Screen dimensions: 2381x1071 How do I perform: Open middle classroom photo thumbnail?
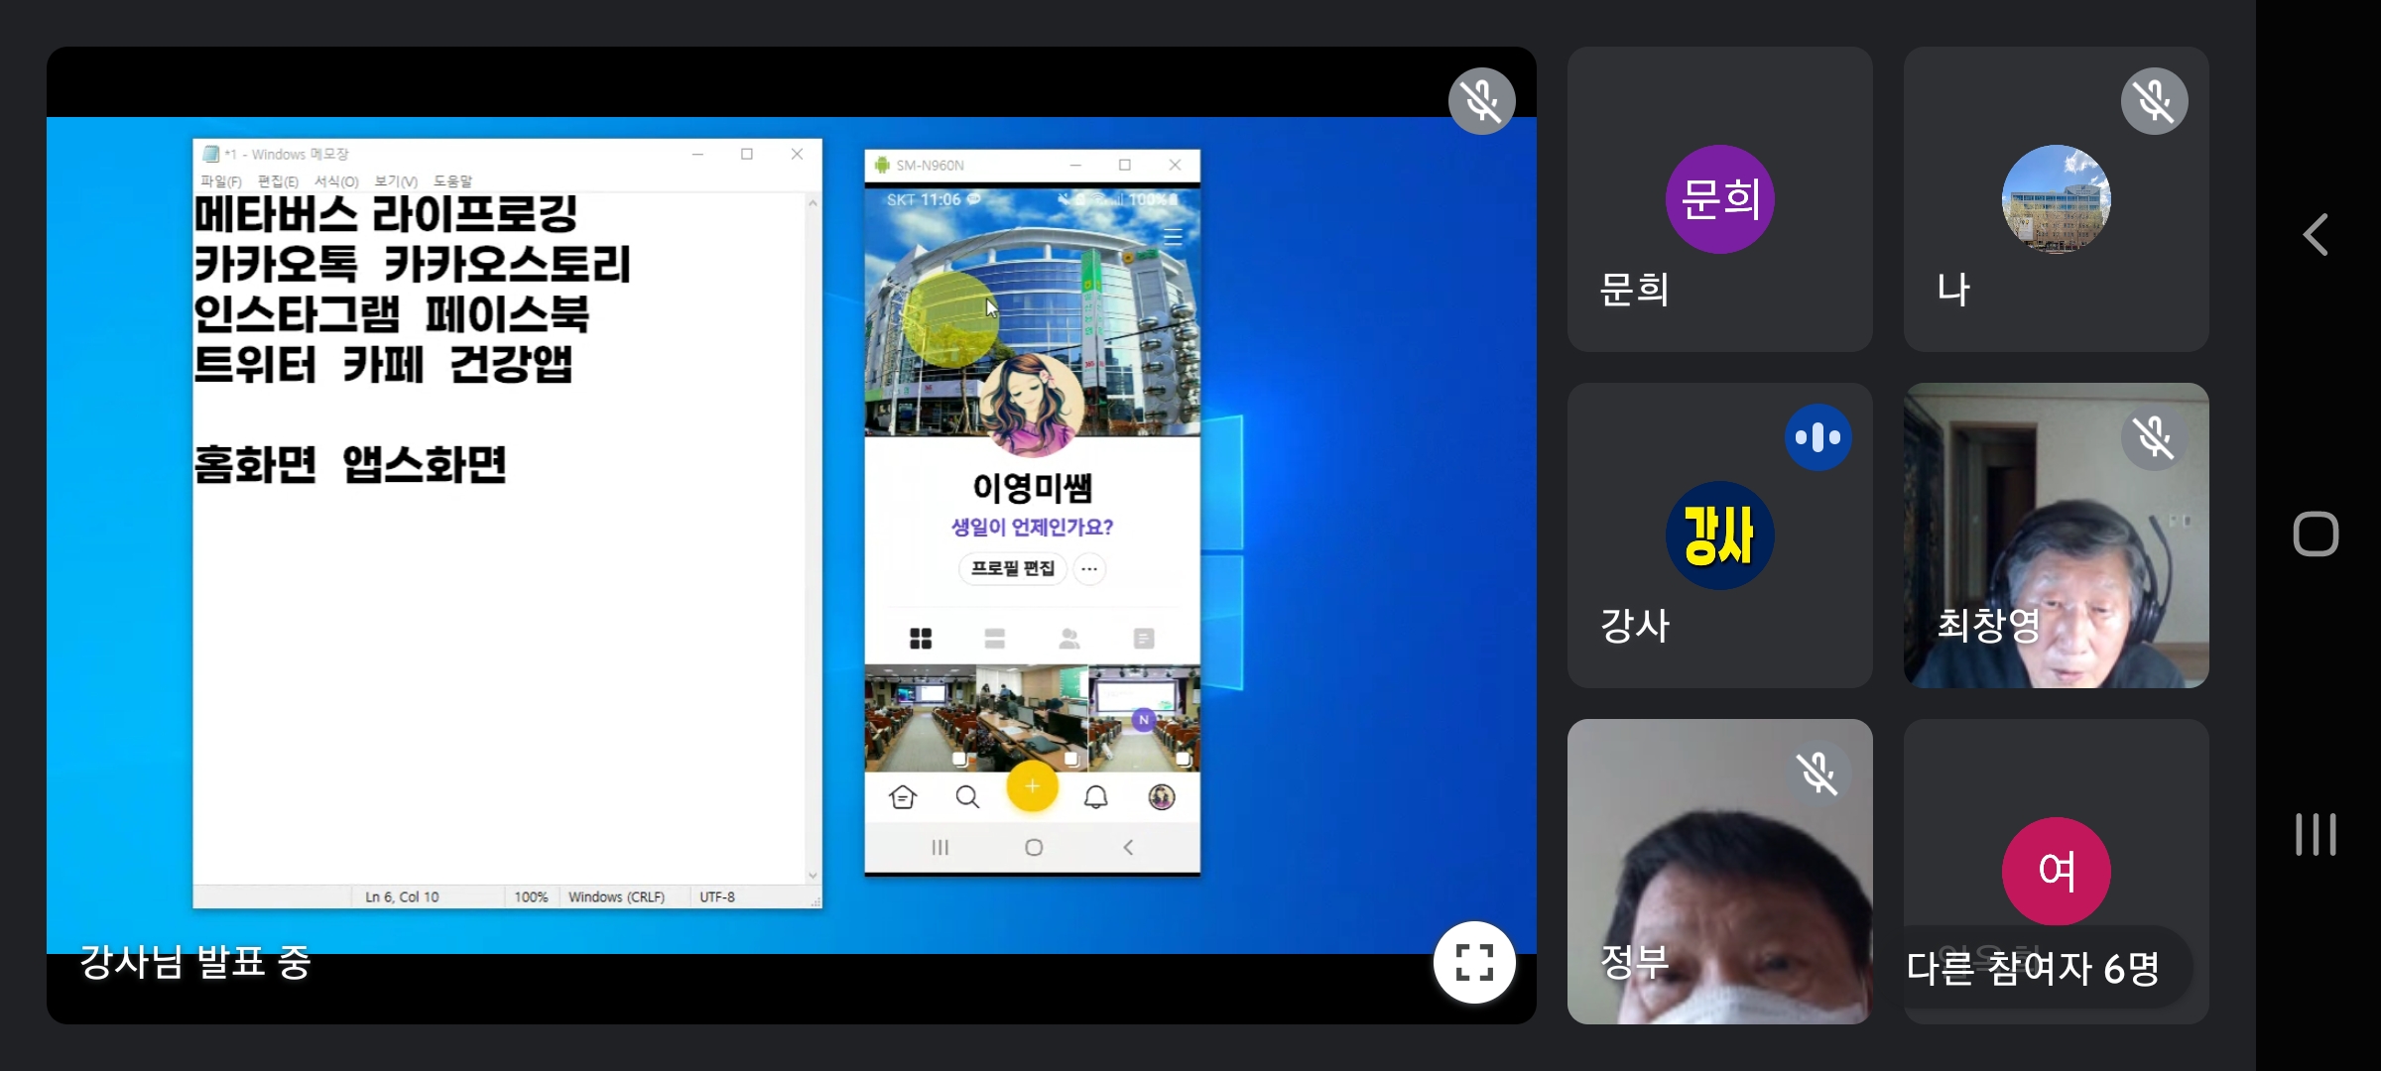1032,718
